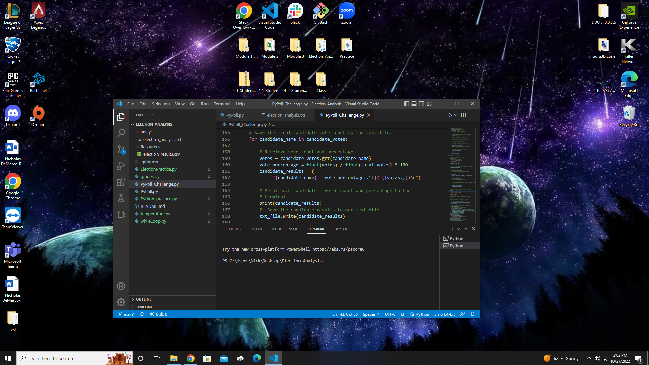The image size is (649, 365).
Task: Toggle the Secondary Side Bar layout button
Action: click(422, 104)
